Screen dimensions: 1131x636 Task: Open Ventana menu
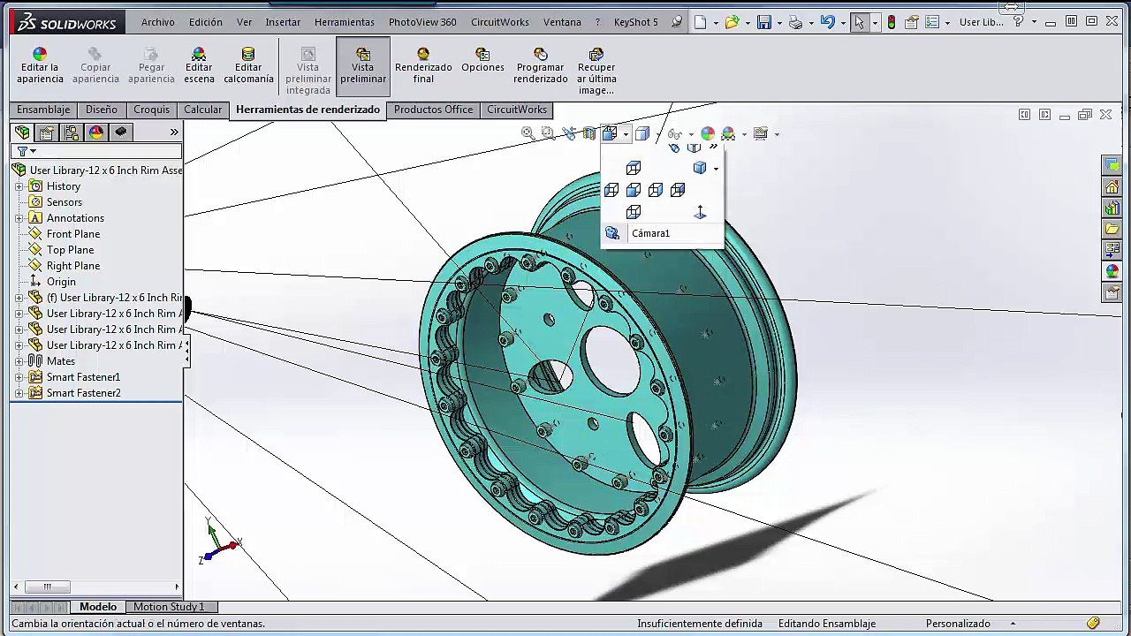(562, 22)
